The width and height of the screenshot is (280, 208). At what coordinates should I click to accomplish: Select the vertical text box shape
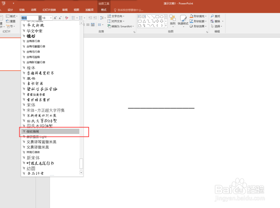pyautogui.click(x=144, y=17)
